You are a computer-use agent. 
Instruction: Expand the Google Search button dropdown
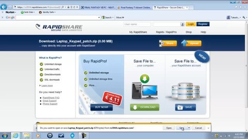pos(113,17)
